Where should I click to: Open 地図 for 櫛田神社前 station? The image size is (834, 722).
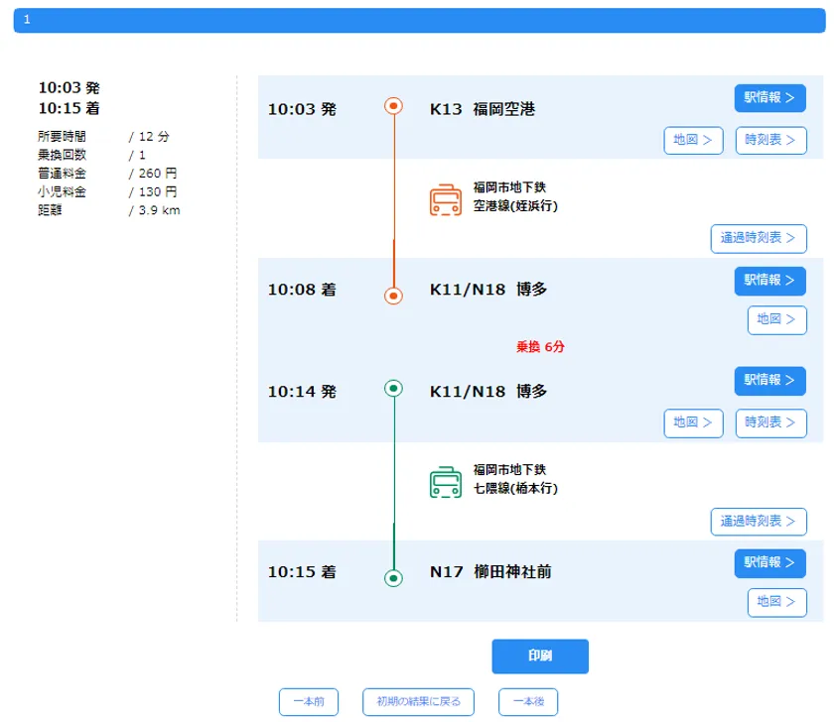[x=776, y=602]
